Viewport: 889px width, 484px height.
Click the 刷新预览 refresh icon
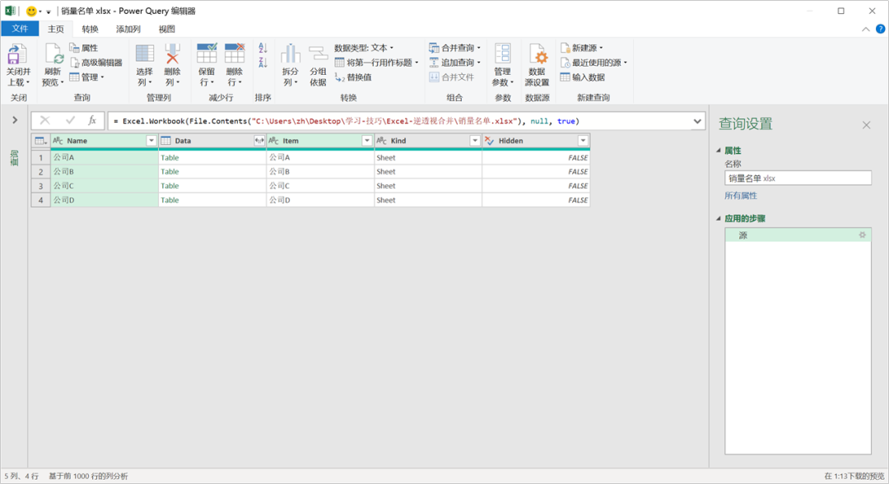54,56
